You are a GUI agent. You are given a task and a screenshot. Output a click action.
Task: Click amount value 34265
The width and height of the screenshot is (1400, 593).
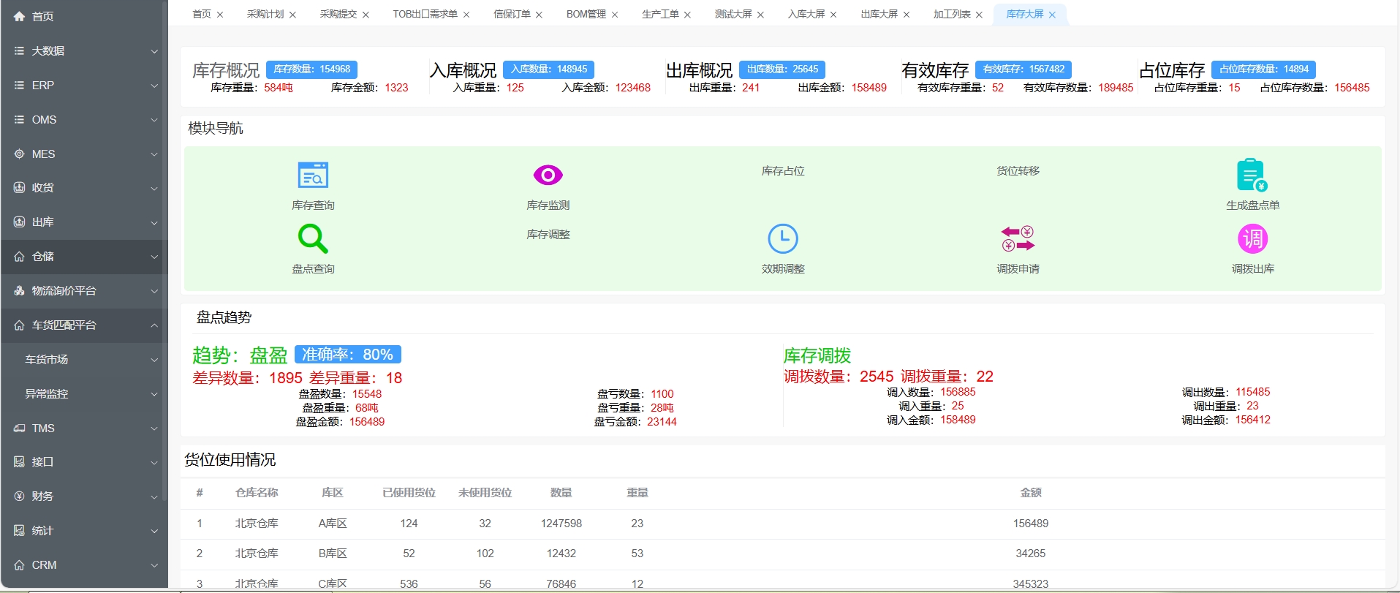(x=1030, y=554)
